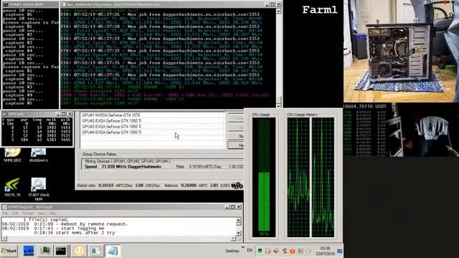Click the icon right of the balance USD

coord(237,186)
